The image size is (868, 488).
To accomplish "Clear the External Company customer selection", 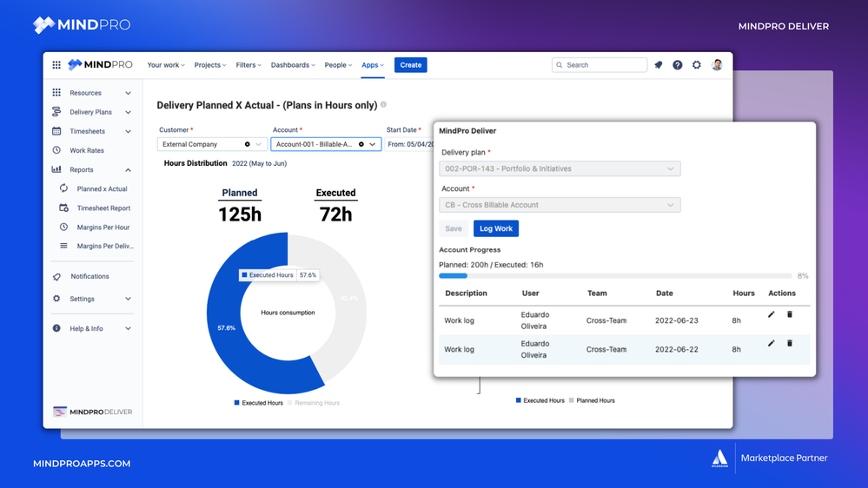I will [x=248, y=144].
